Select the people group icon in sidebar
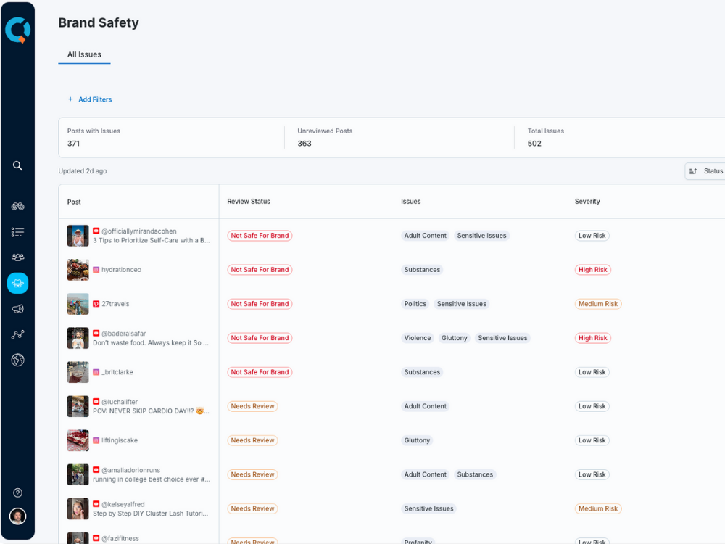The height and width of the screenshot is (544, 725). [18, 257]
